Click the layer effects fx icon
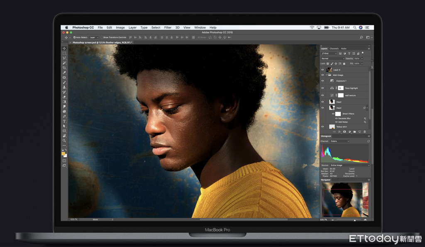This screenshot has height=247, width=425. point(340,132)
